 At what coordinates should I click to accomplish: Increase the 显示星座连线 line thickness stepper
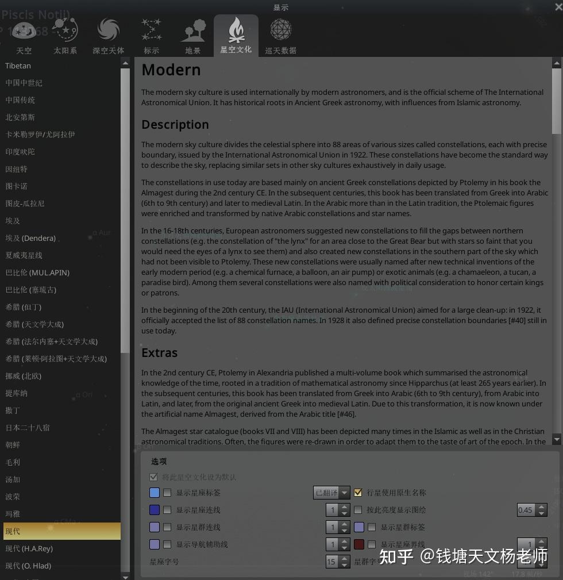pos(345,507)
